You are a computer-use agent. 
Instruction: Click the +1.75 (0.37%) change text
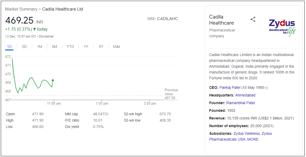click(19, 29)
